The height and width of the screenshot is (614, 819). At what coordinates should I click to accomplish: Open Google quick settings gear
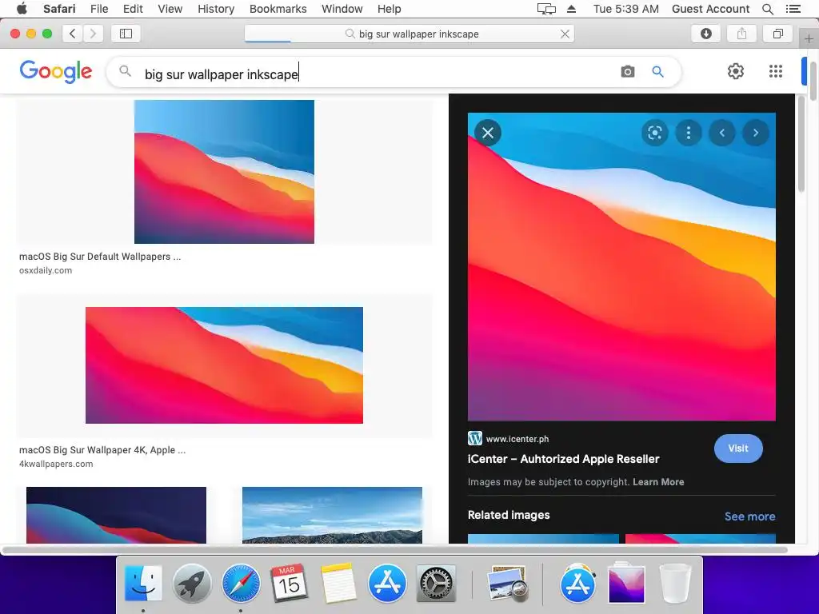coord(736,71)
